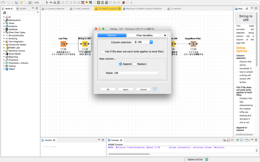Run garbage collector trash icon
260x162 pixels.
click(x=207, y=159)
